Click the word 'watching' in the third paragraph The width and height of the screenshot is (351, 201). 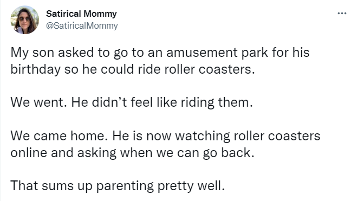pos(203,136)
